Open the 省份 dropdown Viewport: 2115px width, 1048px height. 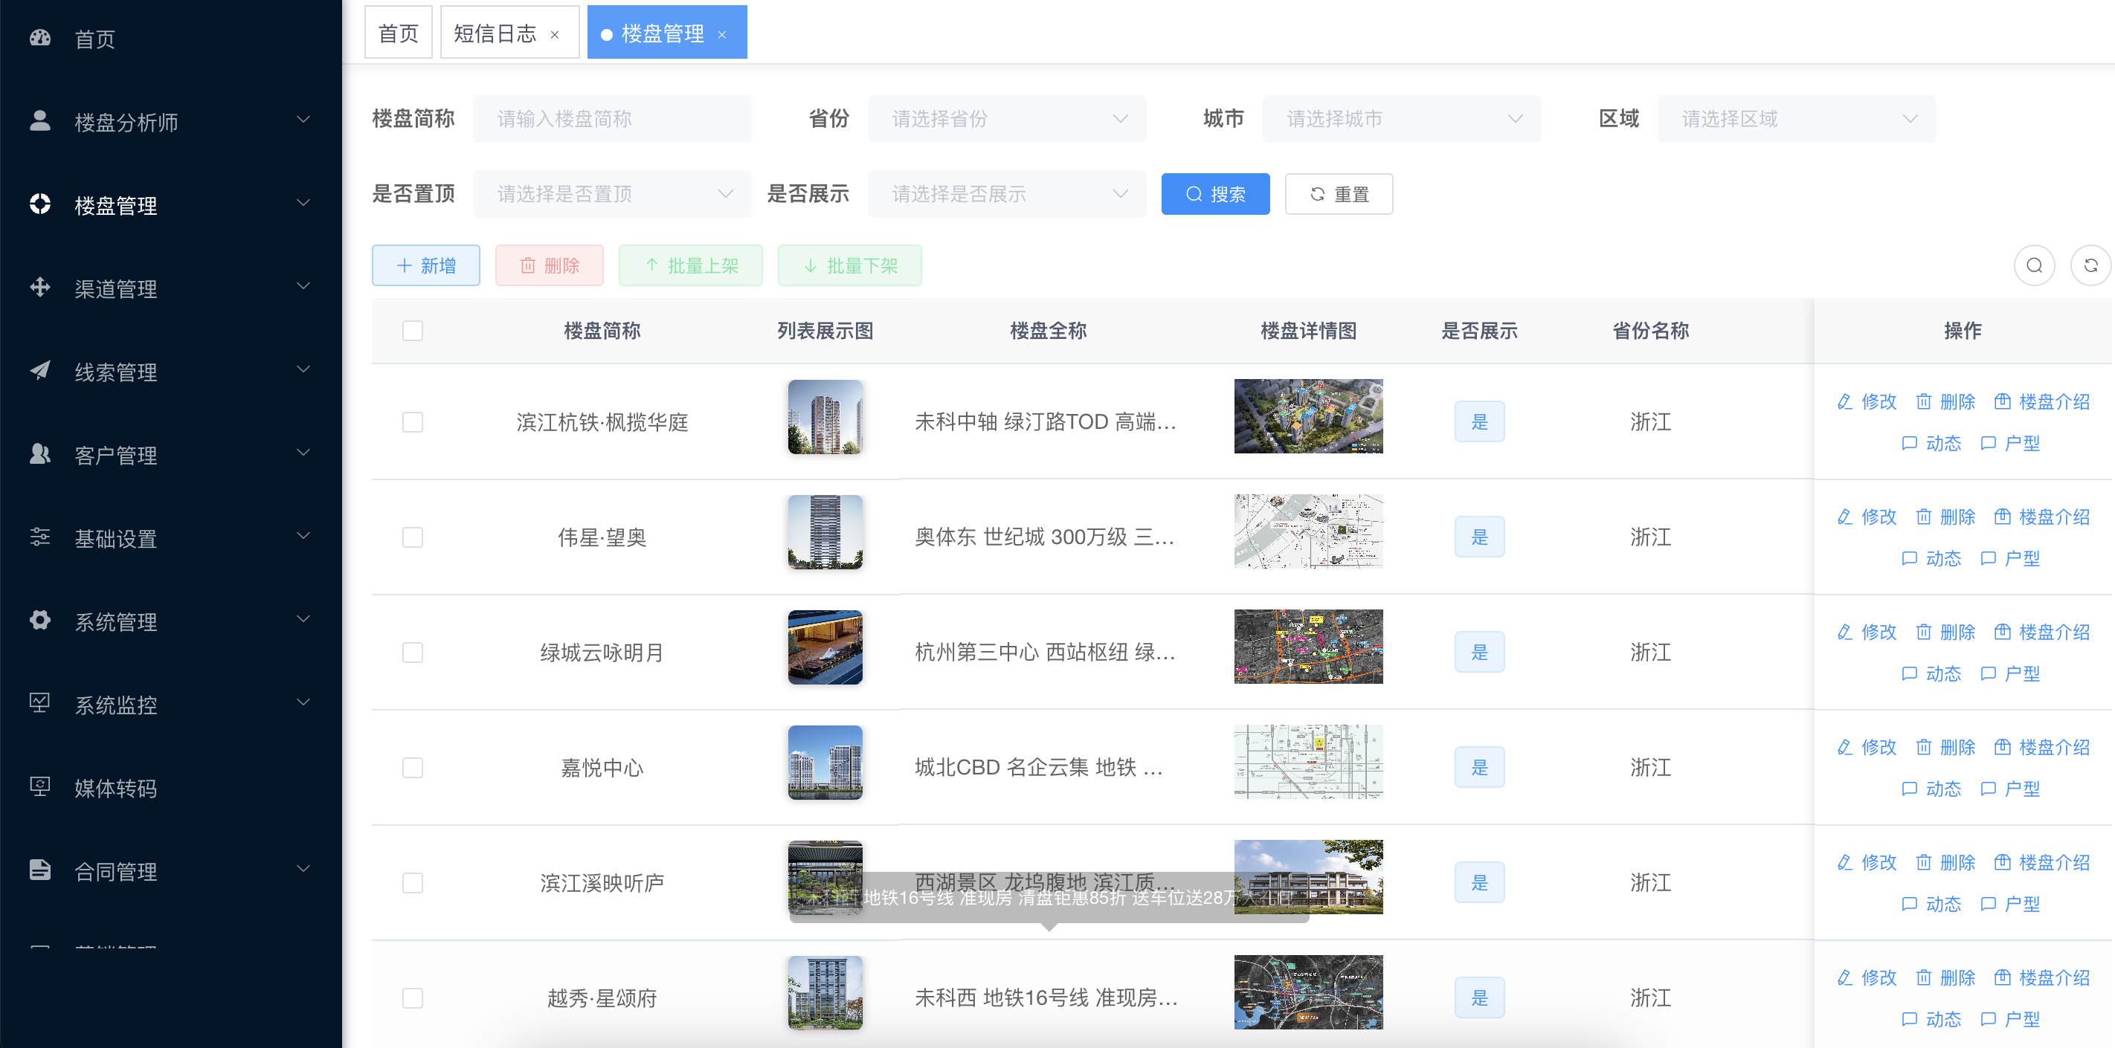(x=1005, y=119)
